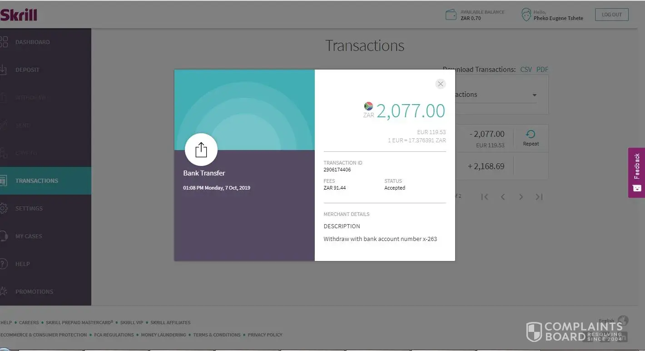Open Send in the sidebar
Image resolution: width=645 pixels, height=351 pixels.
(45, 125)
